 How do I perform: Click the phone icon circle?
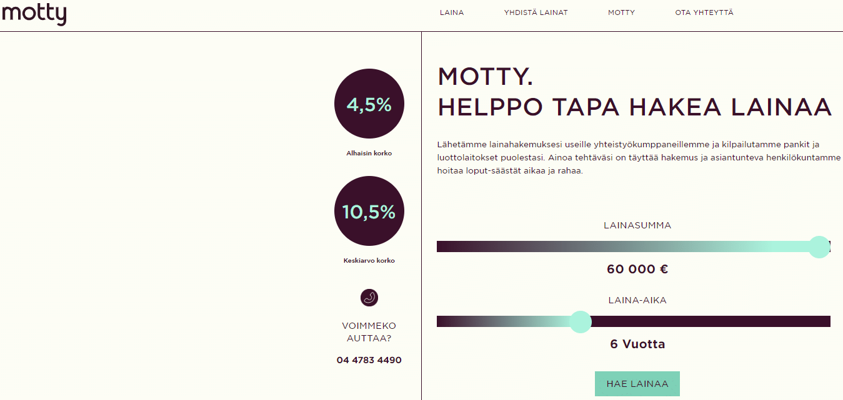coord(369,298)
